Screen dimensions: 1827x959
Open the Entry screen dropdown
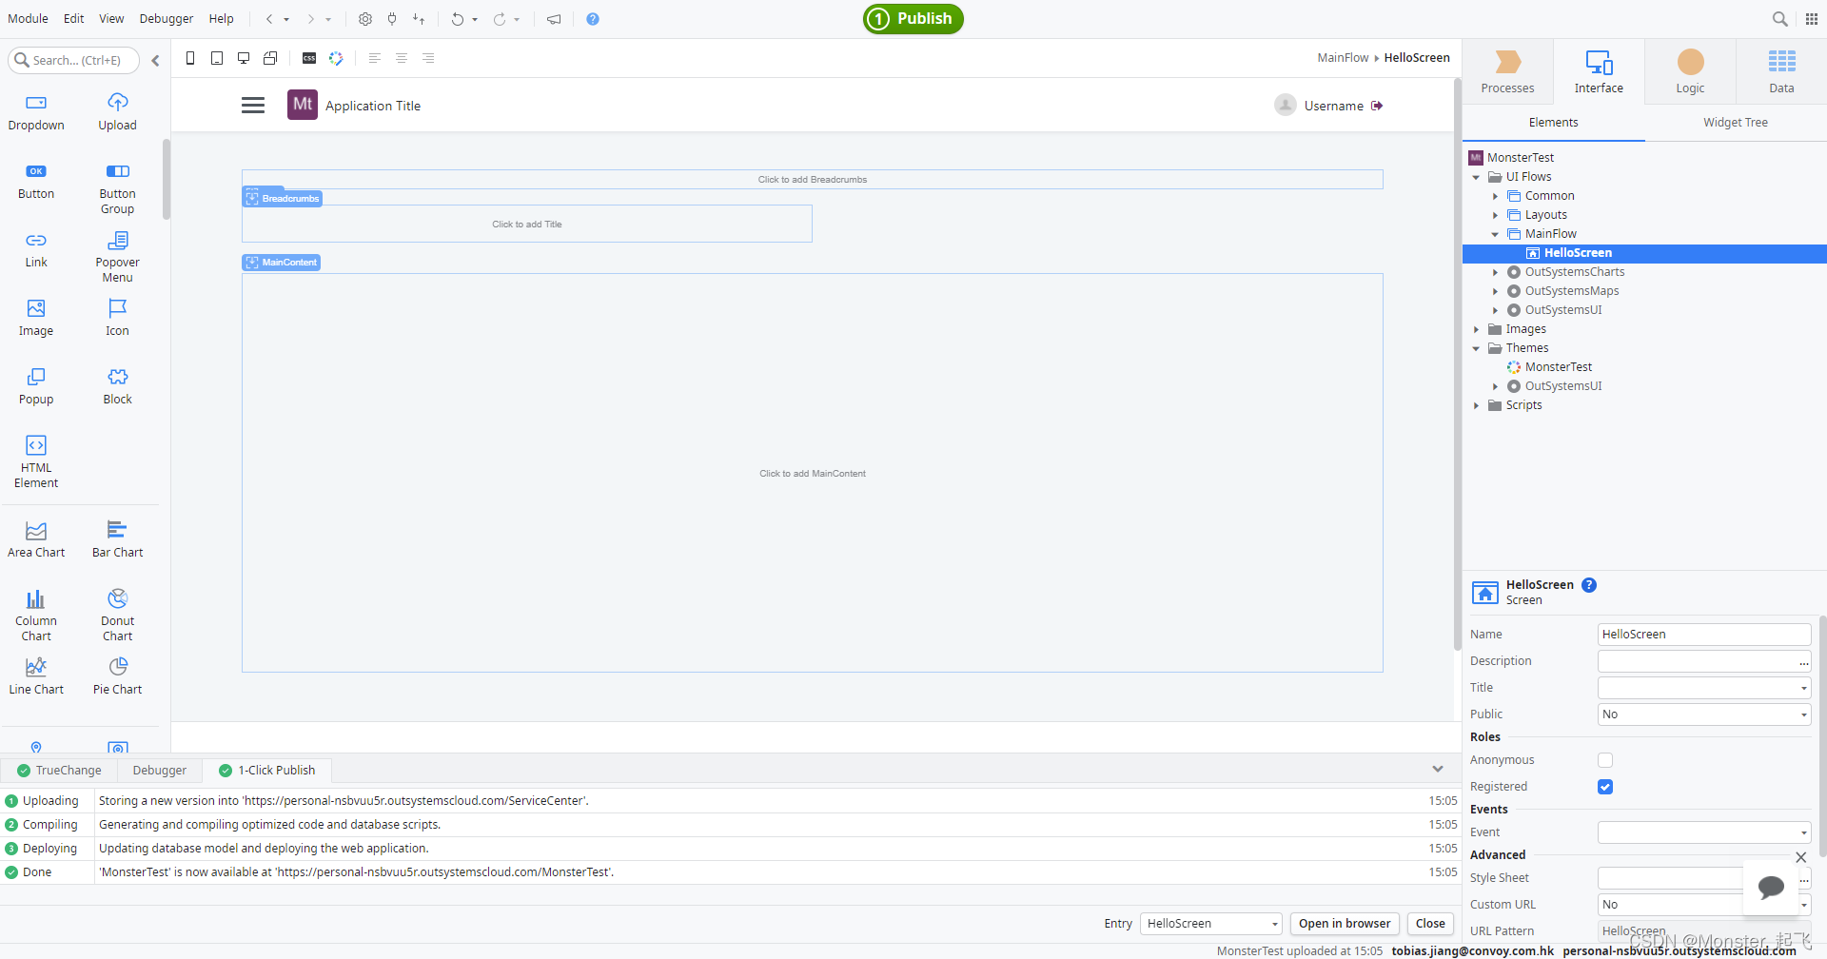pos(1211,924)
